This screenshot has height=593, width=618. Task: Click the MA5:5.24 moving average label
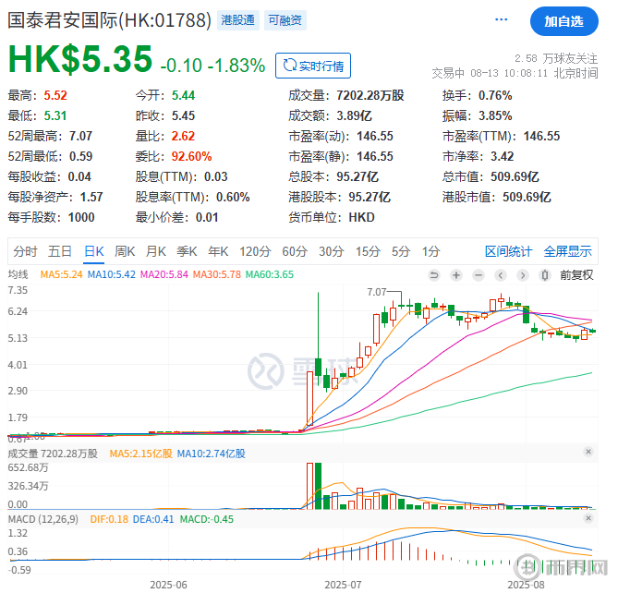pos(62,274)
